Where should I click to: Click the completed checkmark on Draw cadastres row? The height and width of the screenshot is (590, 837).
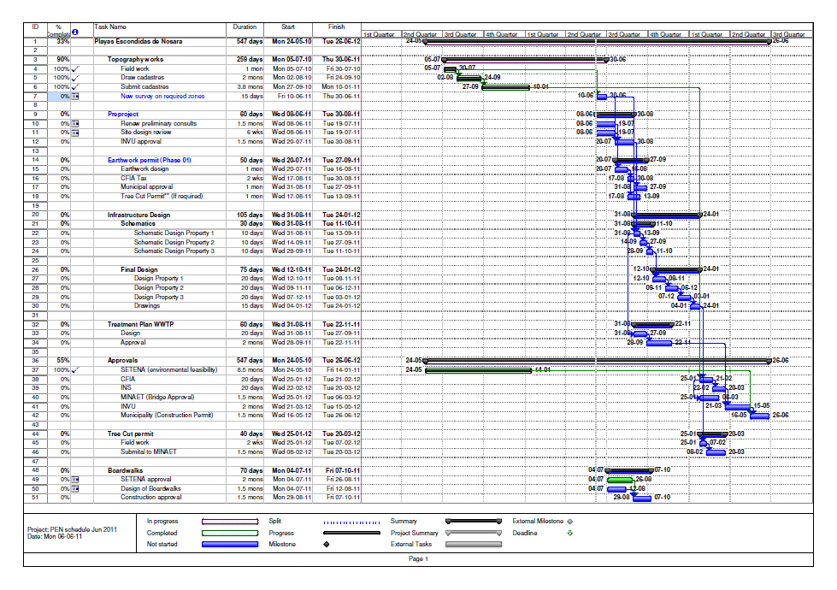75,78
